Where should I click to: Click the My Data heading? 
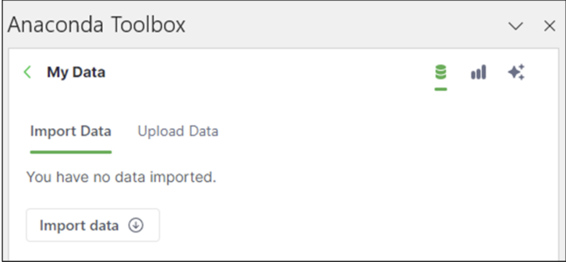(76, 72)
